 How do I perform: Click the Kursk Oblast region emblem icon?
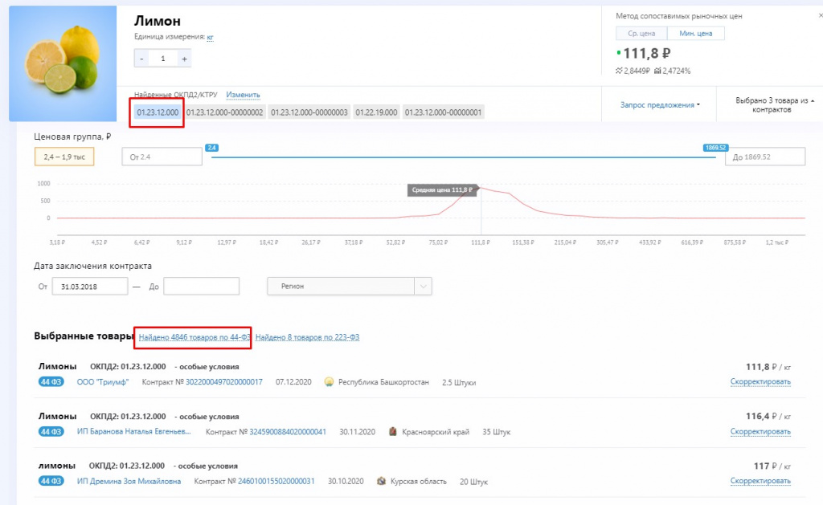(382, 481)
